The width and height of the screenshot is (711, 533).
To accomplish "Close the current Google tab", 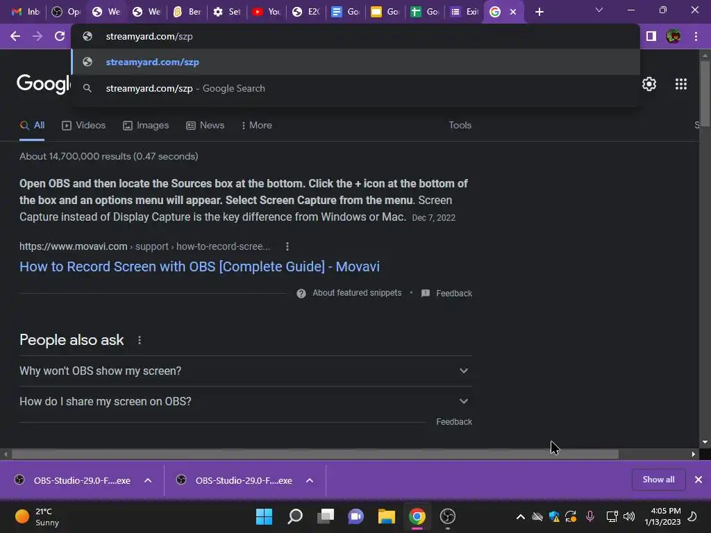I will click(x=513, y=12).
